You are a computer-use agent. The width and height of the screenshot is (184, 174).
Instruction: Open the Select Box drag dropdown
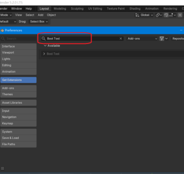(x=39, y=22)
